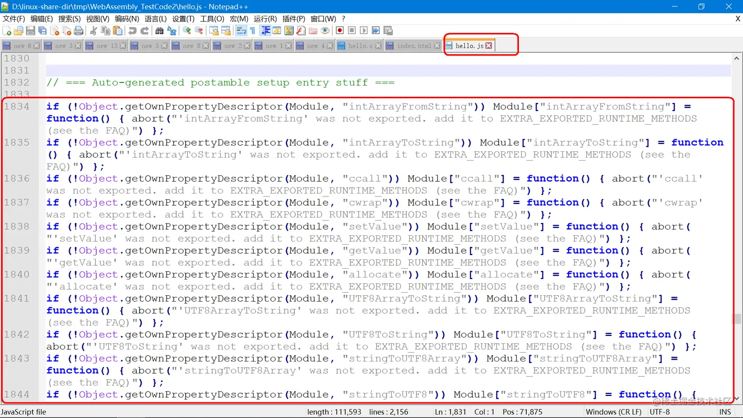
Task: Open the 编码(N) encoding menu
Action: 127,19
